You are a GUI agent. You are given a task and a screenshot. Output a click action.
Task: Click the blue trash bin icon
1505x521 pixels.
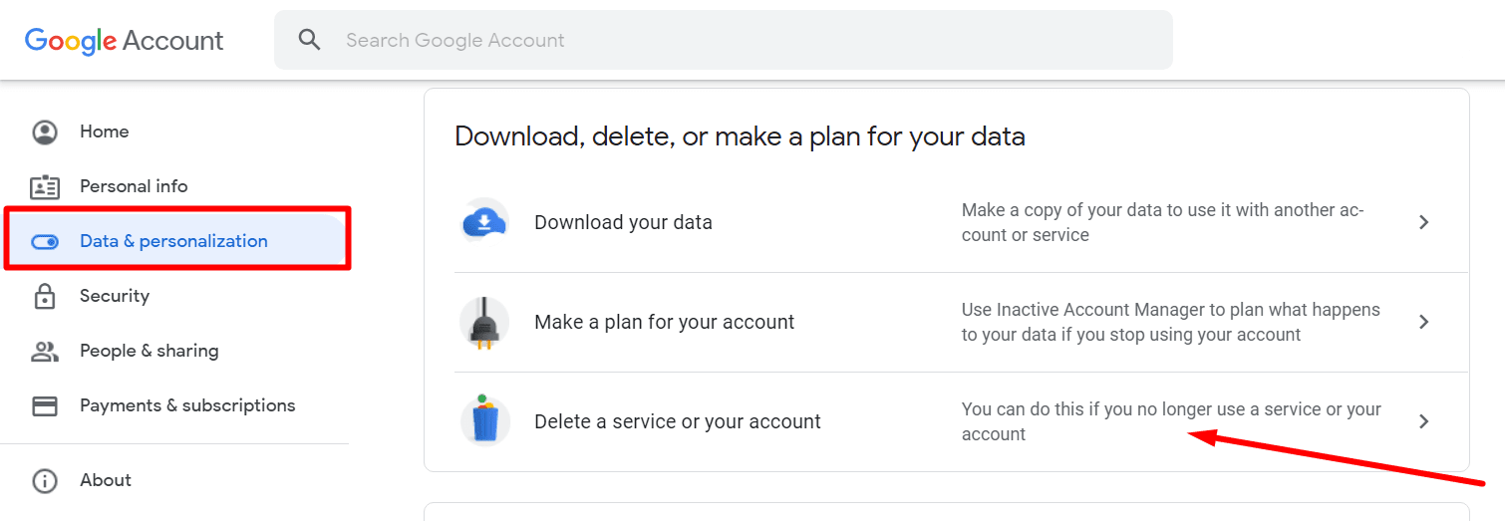(484, 421)
